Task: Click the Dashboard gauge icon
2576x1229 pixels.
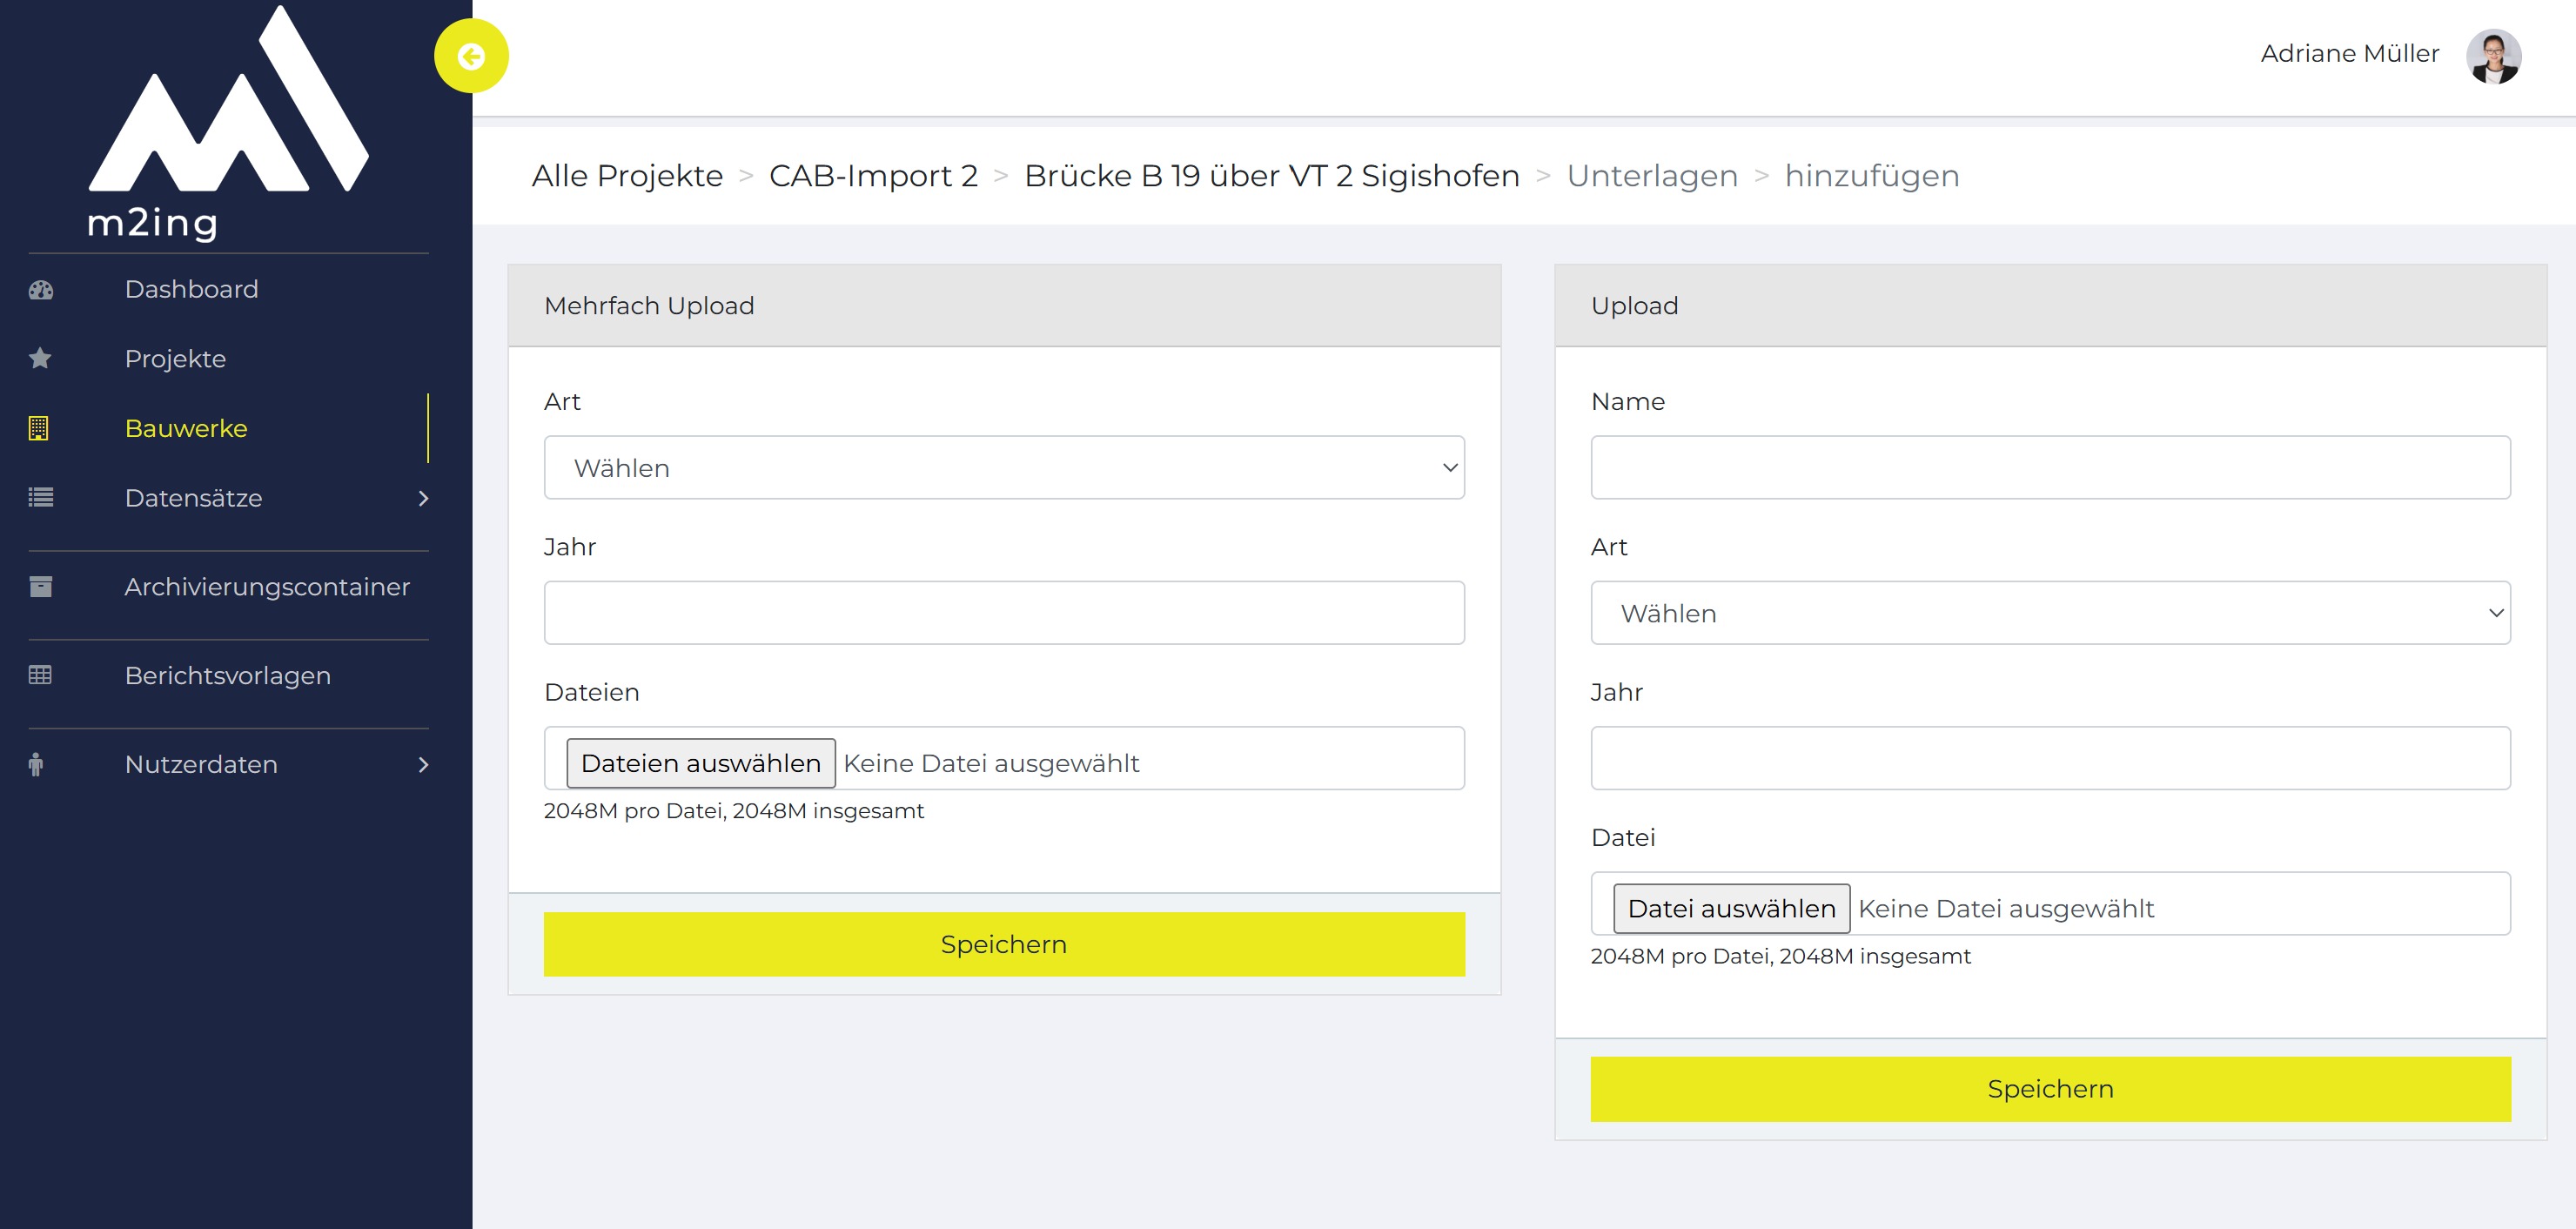Action: tap(40, 290)
